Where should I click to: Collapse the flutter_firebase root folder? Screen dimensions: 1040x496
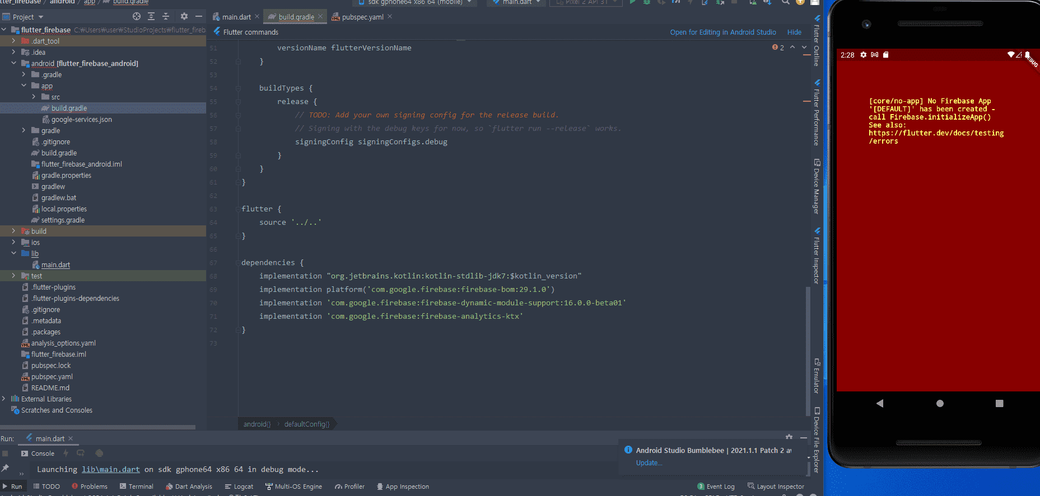click(4, 30)
